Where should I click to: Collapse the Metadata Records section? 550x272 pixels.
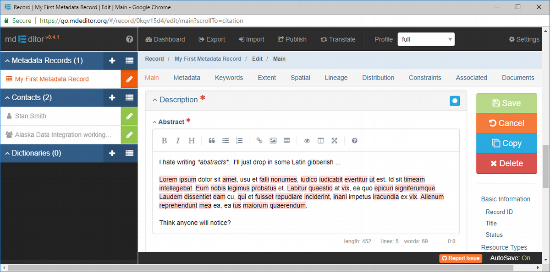[7, 60]
